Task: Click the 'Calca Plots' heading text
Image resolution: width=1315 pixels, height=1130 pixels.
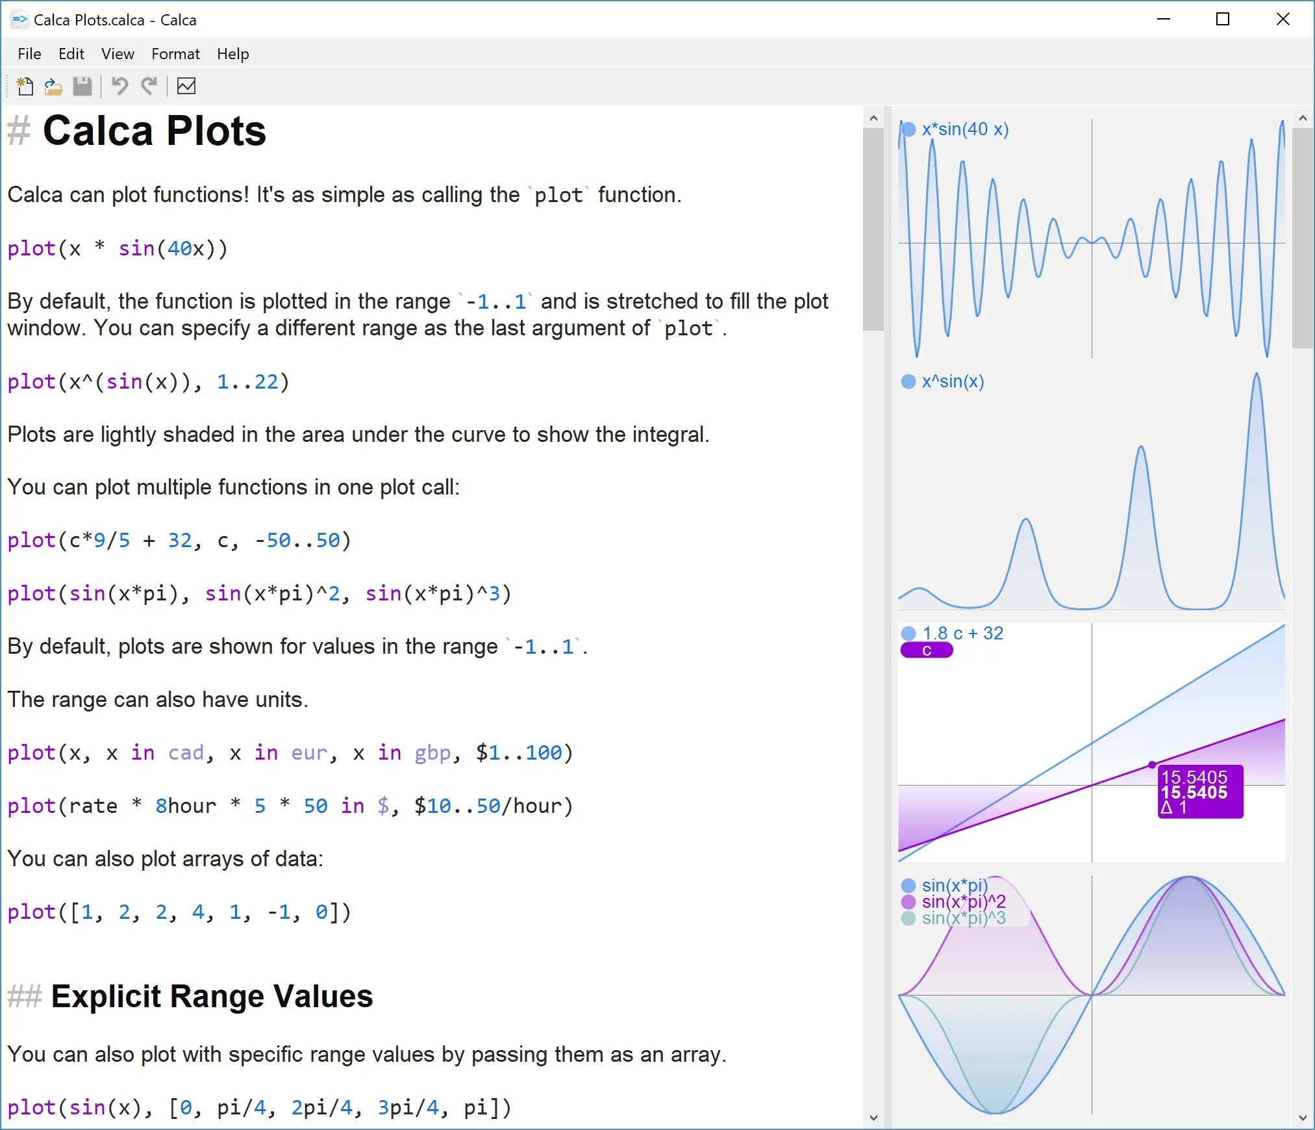Action: (x=155, y=131)
